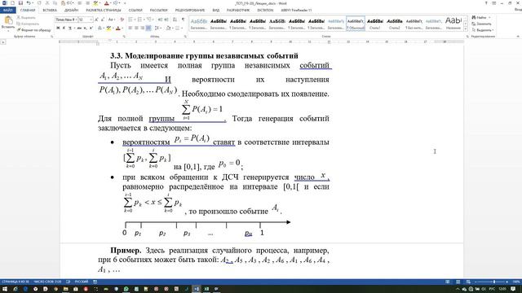Toggle show paragraph marks (¶)
The image size is (522, 293).
pos(183,20)
